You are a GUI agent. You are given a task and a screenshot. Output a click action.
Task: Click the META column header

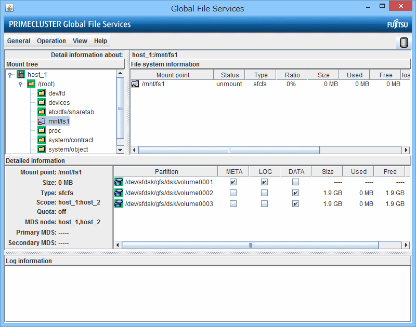pos(233,172)
